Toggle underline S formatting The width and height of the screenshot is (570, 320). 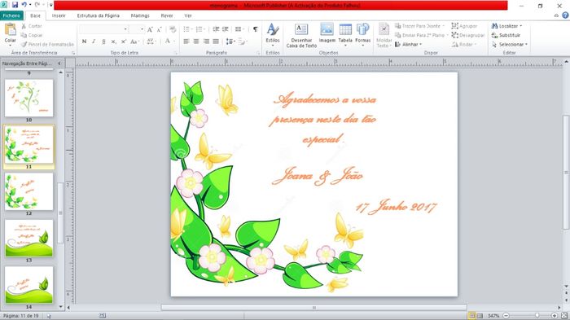coord(103,42)
